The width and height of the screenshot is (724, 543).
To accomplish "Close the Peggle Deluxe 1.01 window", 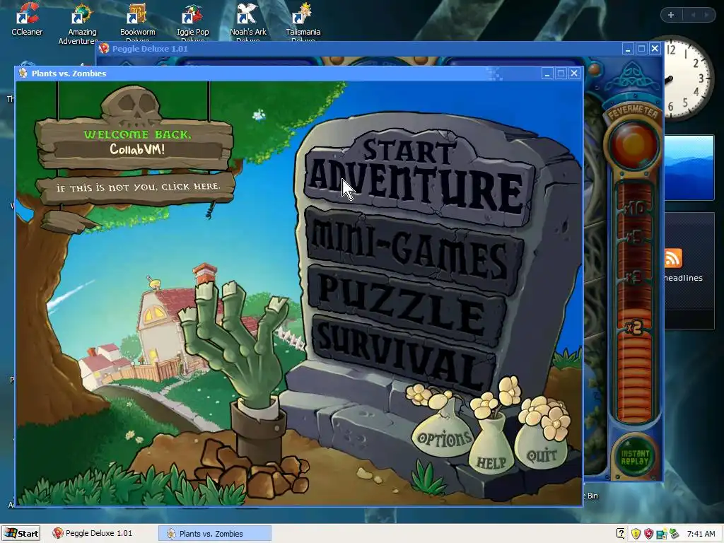I will click(x=655, y=49).
